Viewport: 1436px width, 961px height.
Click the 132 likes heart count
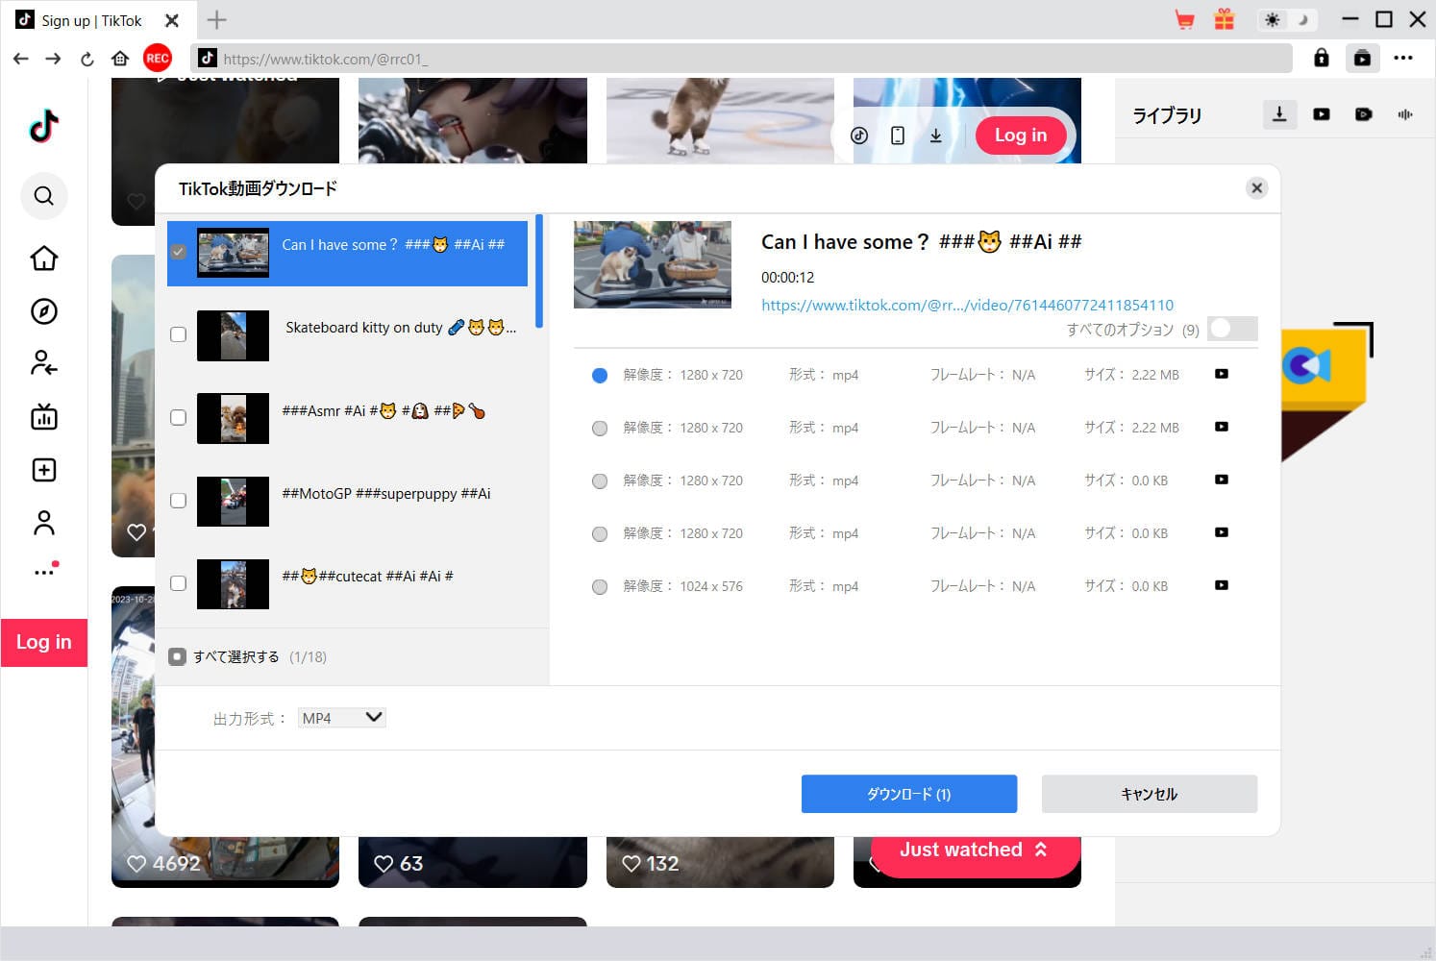(x=651, y=863)
